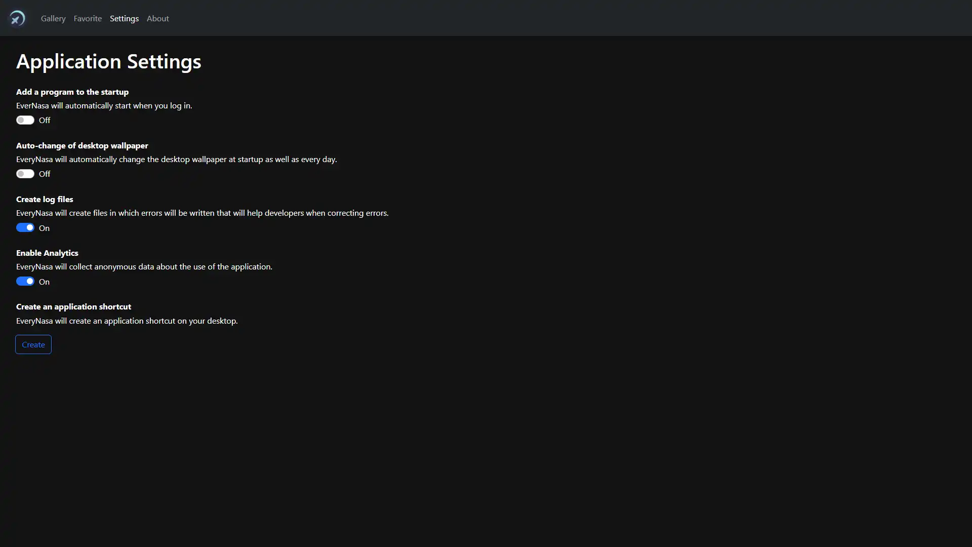
Task: Click the startup toggle switch label
Action: pos(44,120)
